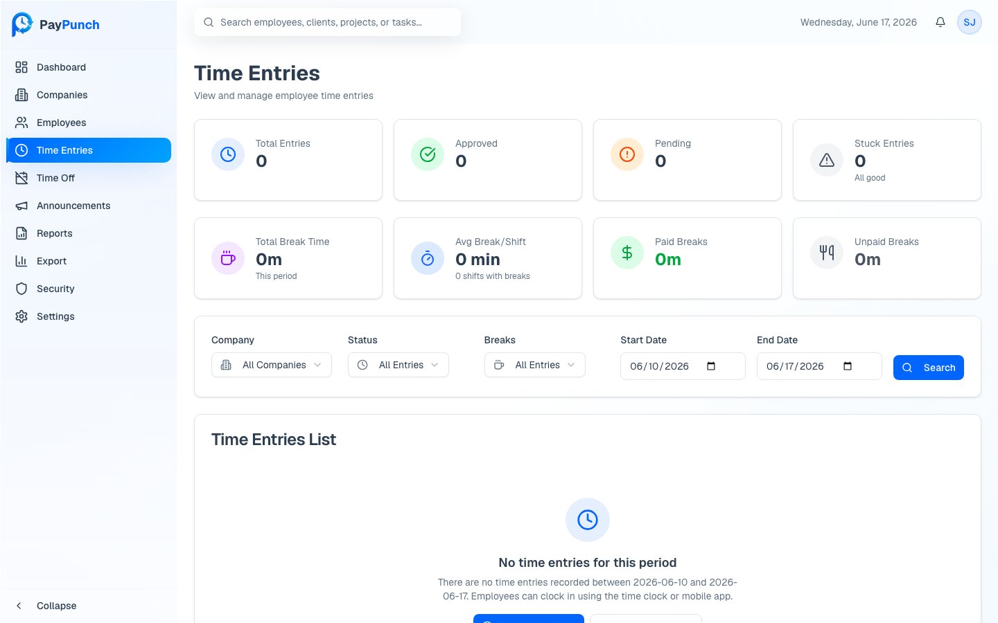Click the Avg Break/Shift stopwatch icon

[428, 258]
